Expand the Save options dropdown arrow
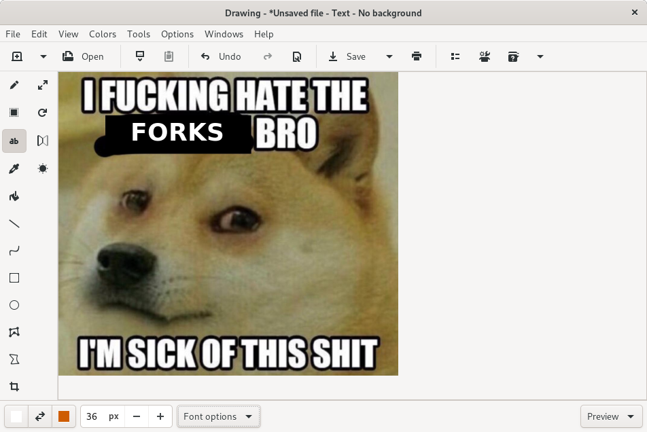This screenshot has width=647, height=432. [x=389, y=56]
